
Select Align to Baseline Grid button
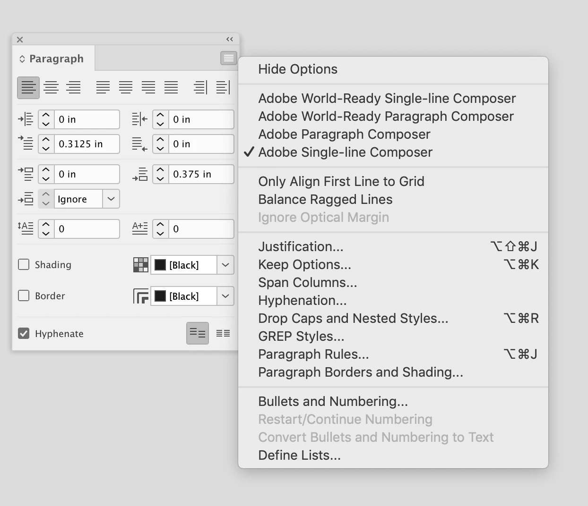tap(223, 333)
